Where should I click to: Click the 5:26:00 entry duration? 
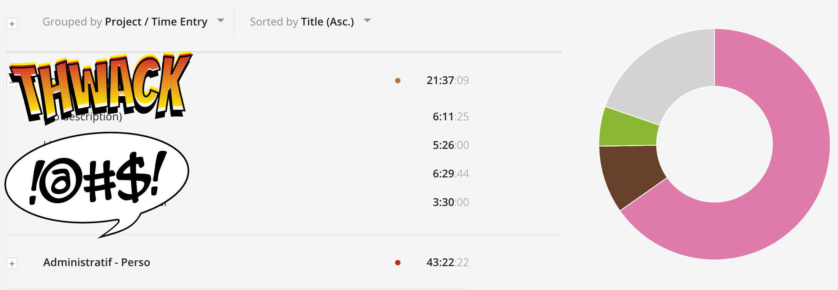click(451, 145)
